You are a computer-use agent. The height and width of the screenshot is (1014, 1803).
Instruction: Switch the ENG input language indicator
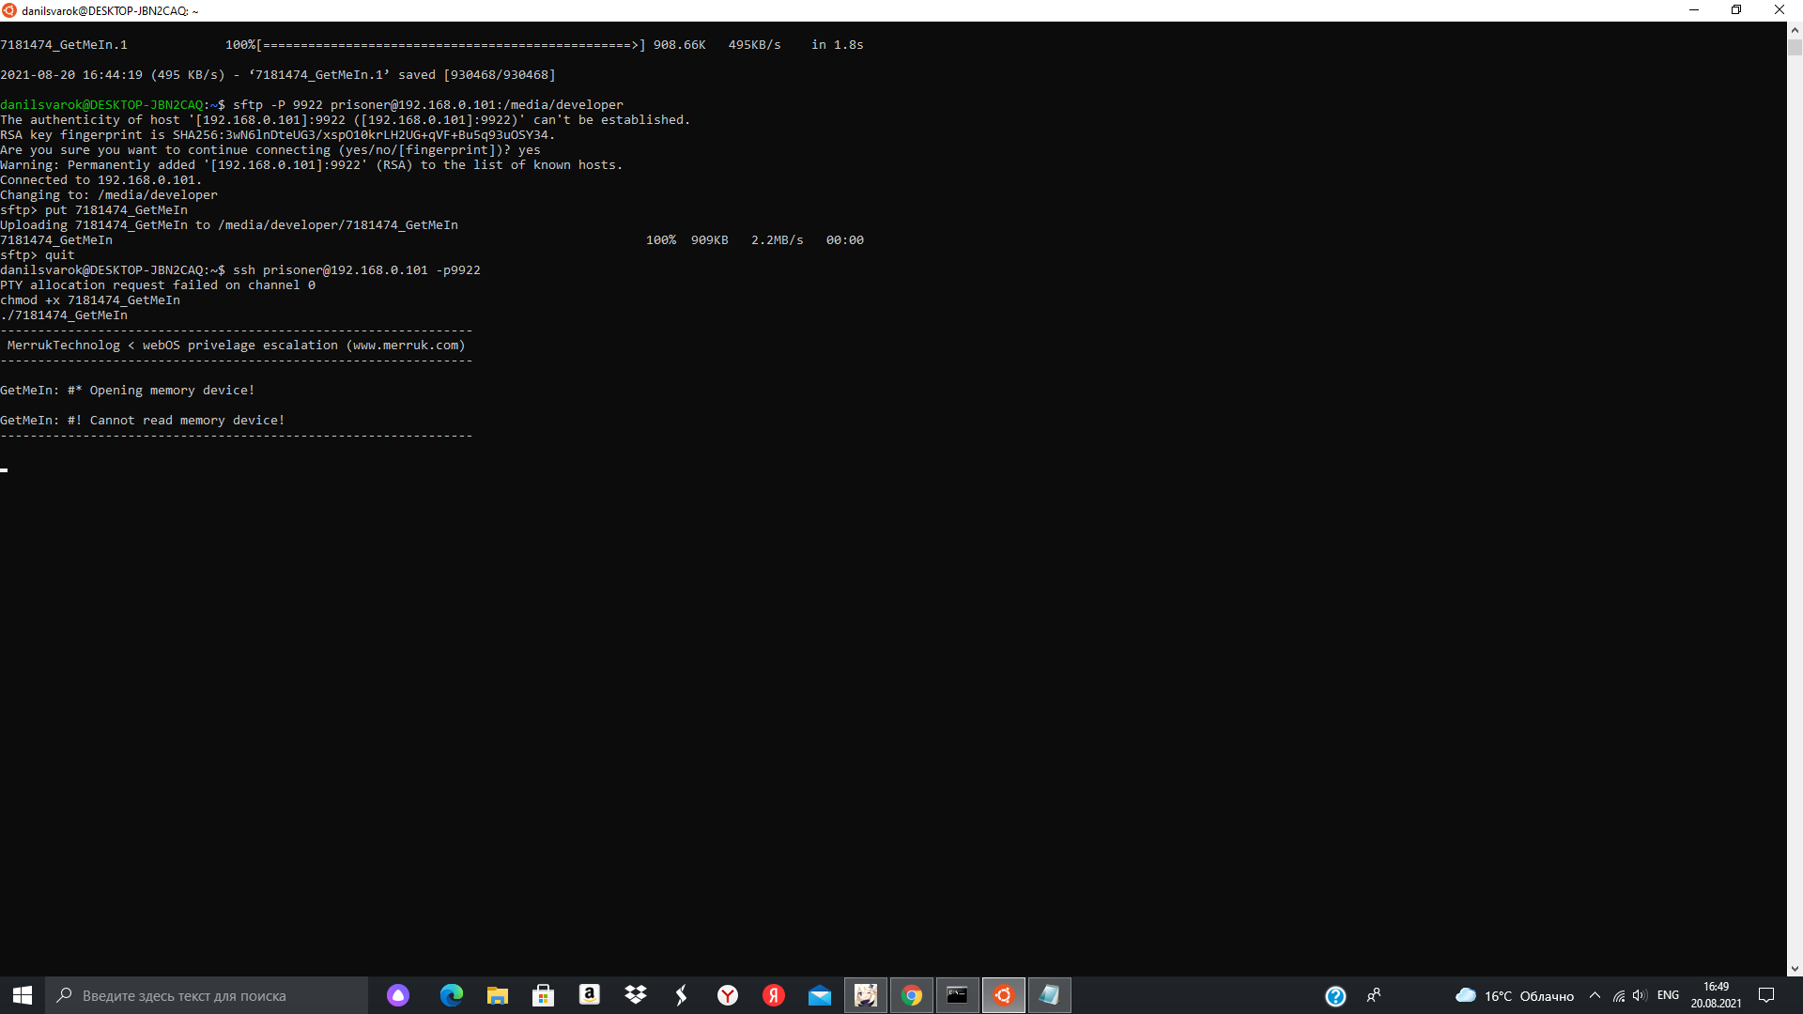[1668, 995]
